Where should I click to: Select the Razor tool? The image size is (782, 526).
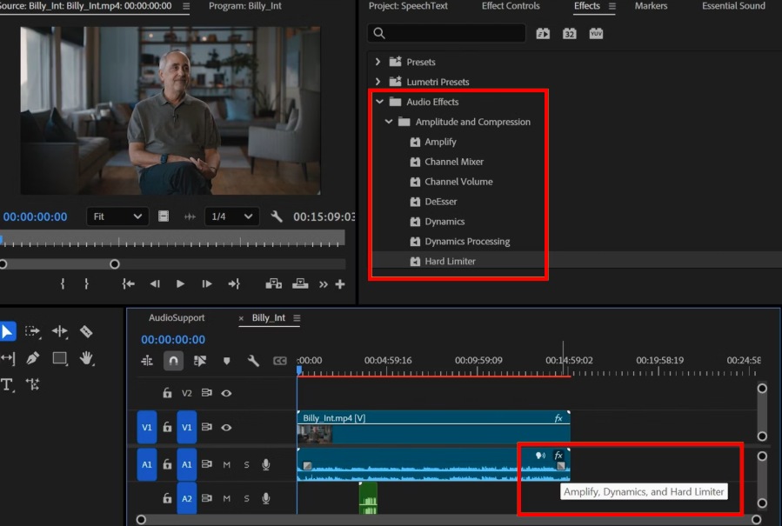click(86, 331)
